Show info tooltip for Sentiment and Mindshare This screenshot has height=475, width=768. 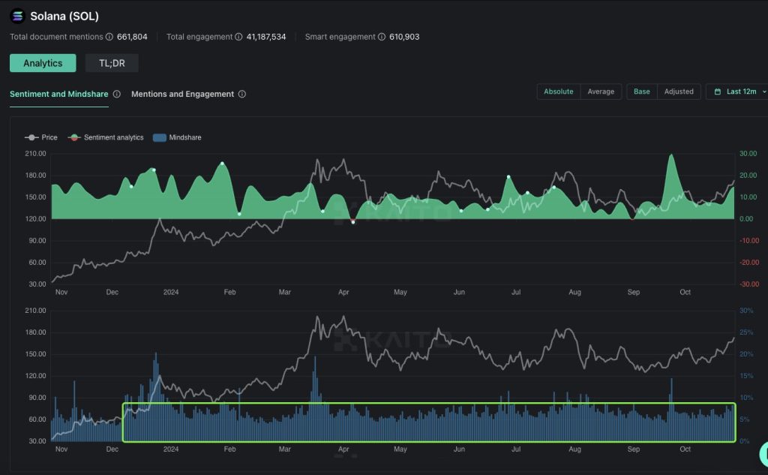[116, 94]
